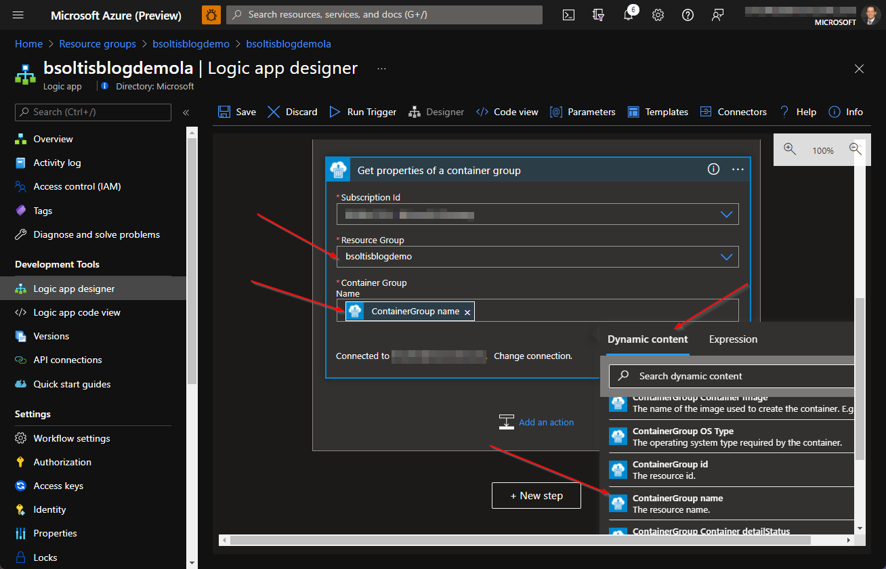Open Access control (IAM) in sidebar

pos(77,186)
